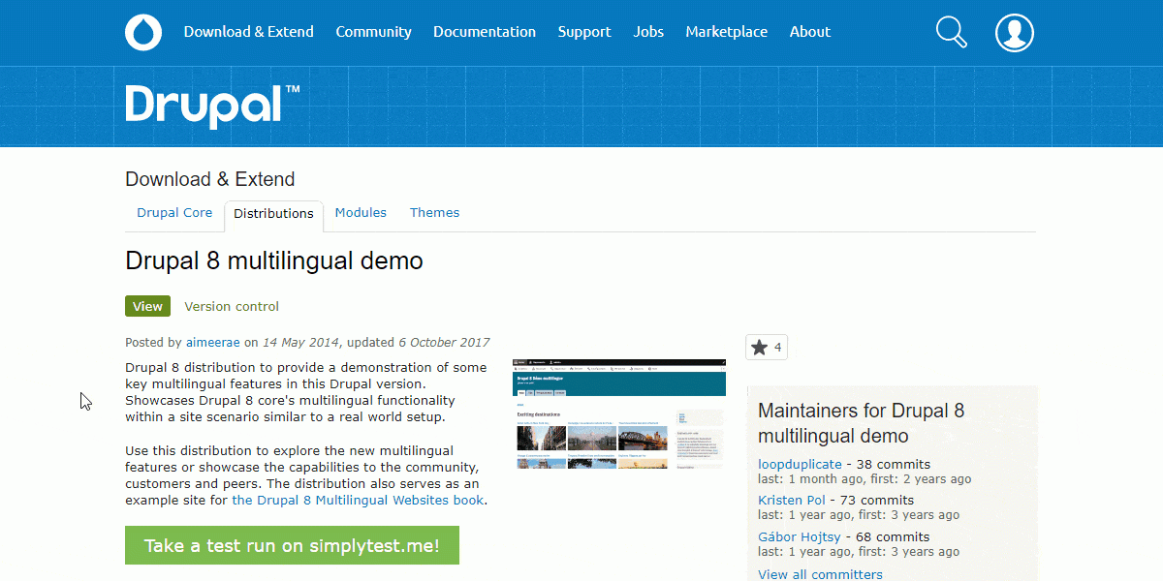
Task: Open the Community menu item
Action: (373, 32)
